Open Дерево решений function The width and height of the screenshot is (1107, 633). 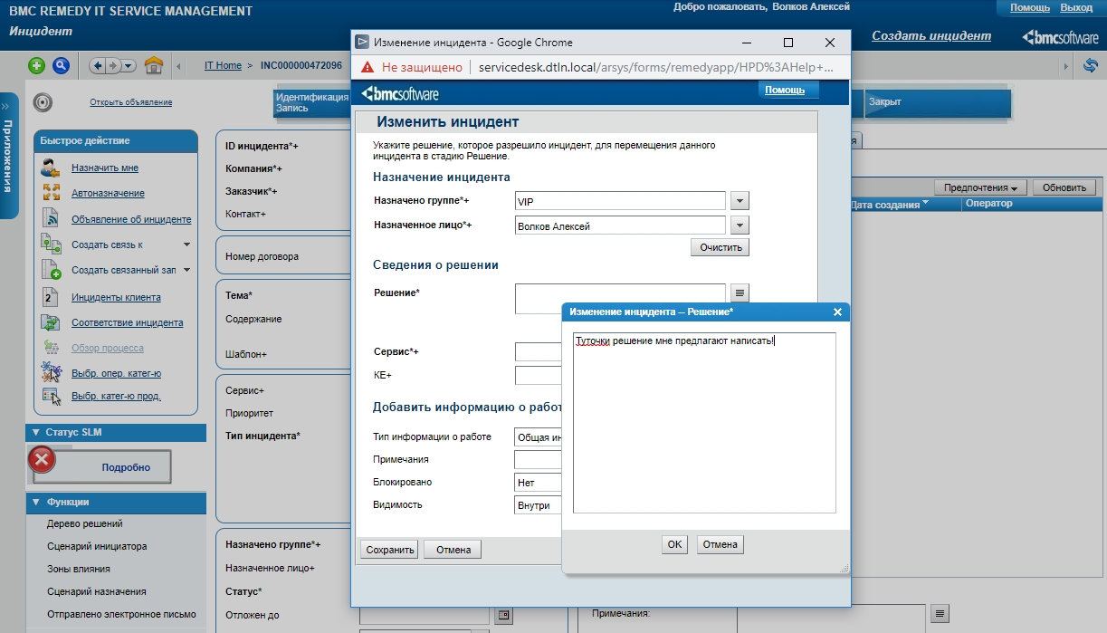(x=85, y=523)
